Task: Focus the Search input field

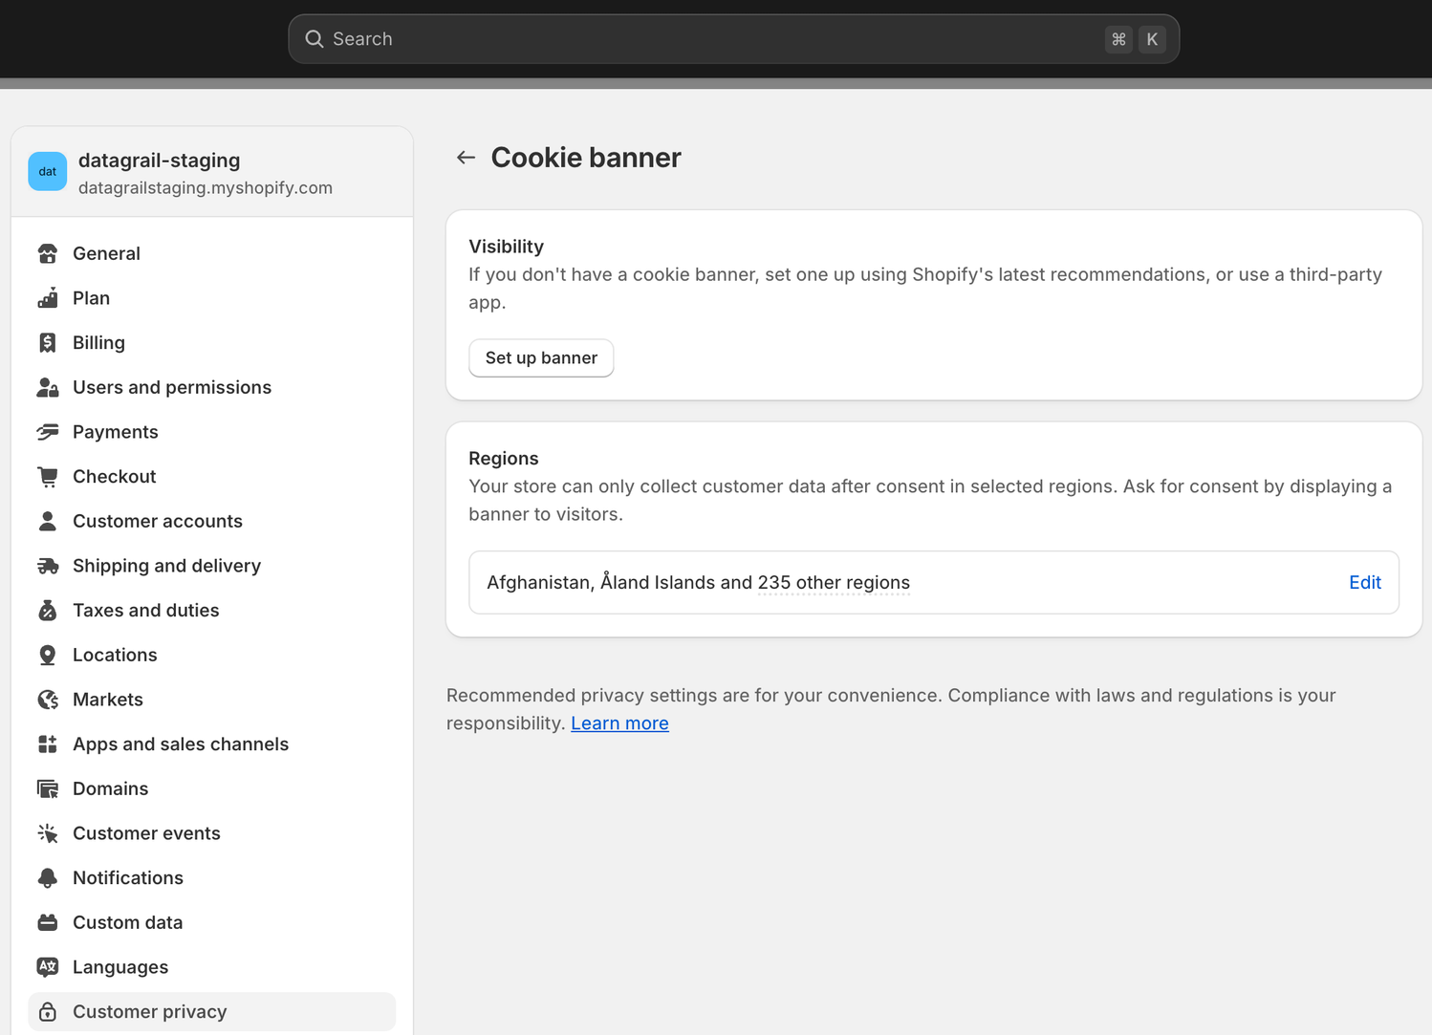Action: point(733,39)
